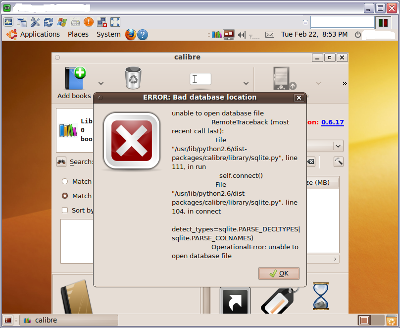Click the Edit metadata text-cursor icon

pos(200,79)
